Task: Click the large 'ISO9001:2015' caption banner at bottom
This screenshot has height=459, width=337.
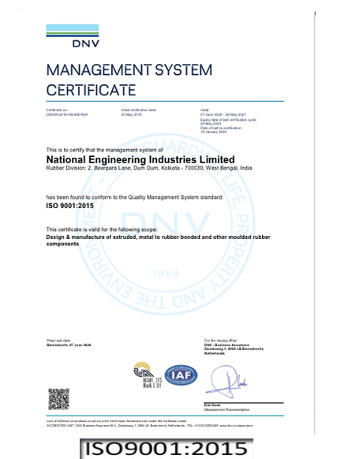Action: click(x=167, y=449)
